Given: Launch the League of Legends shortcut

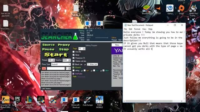Looking at the screenshot, I should (29, 102).
